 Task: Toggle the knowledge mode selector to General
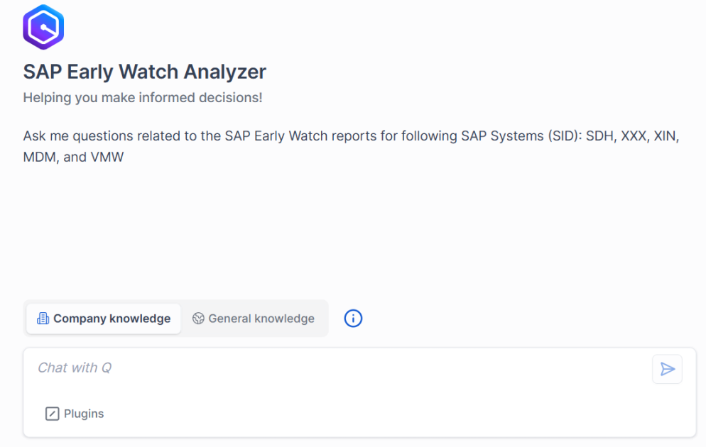[254, 319]
